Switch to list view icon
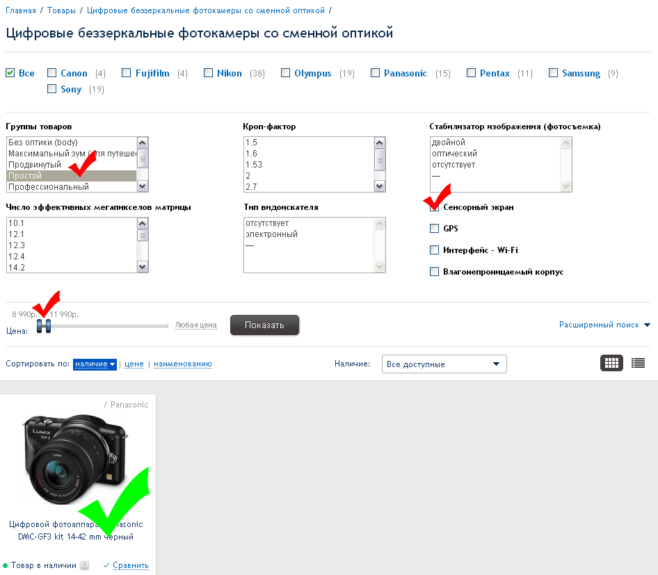Viewport: 658px width, 575px height. point(638,363)
